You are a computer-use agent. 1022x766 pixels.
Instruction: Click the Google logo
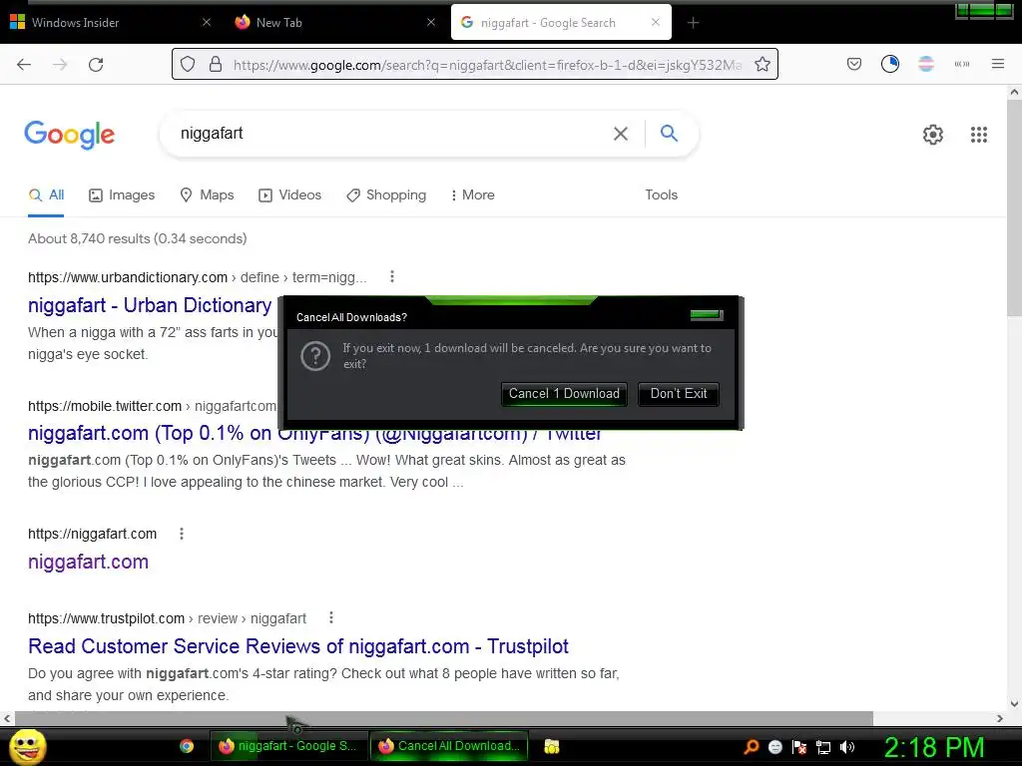tap(70, 135)
